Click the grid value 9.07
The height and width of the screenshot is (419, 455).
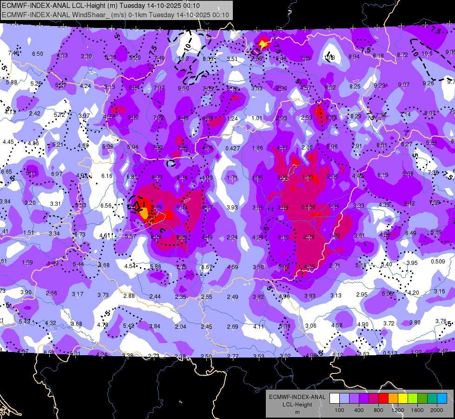pyautogui.click(x=404, y=84)
